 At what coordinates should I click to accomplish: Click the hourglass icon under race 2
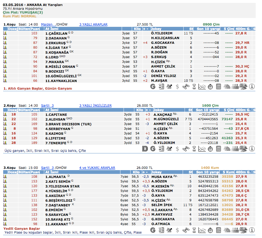[x=194, y=149]
